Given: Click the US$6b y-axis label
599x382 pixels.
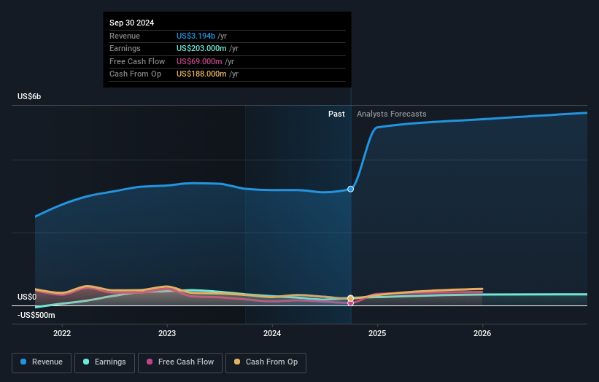Looking at the screenshot, I should (29, 96).
